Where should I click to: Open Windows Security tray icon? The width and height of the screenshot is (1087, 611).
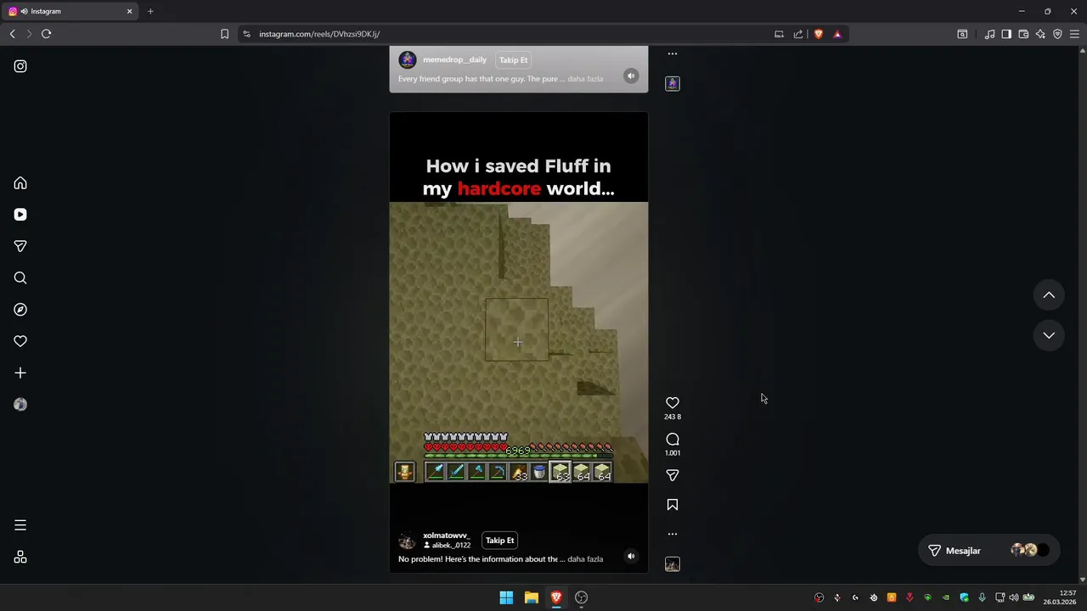click(x=964, y=597)
